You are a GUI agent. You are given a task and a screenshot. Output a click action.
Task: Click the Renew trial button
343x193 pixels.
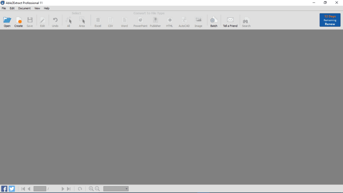coord(330,20)
